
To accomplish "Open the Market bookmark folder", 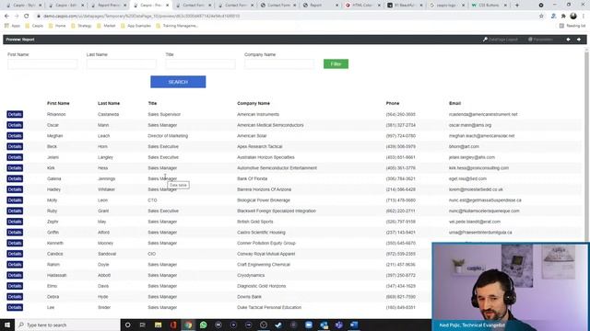I will [106, 26].
